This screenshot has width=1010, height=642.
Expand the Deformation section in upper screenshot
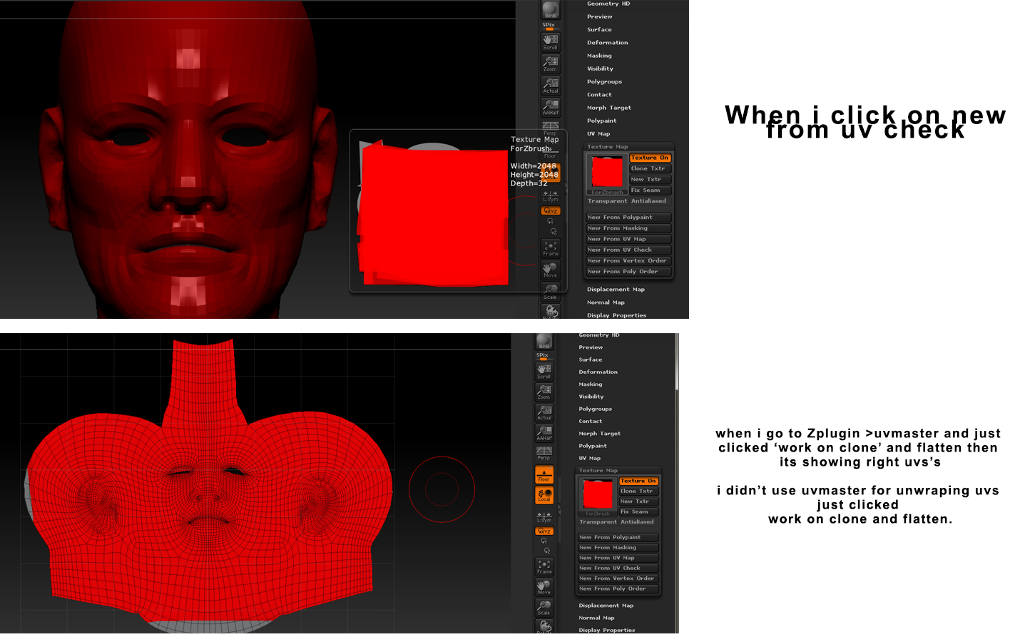(608, 43)
